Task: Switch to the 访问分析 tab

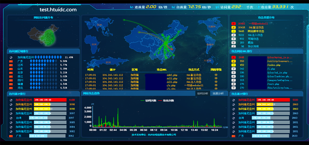Action: tap(202, 93)
